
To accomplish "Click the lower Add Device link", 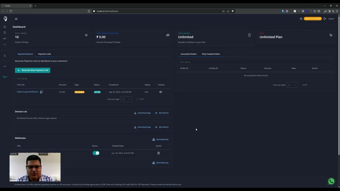I will (x=162, y=127).
